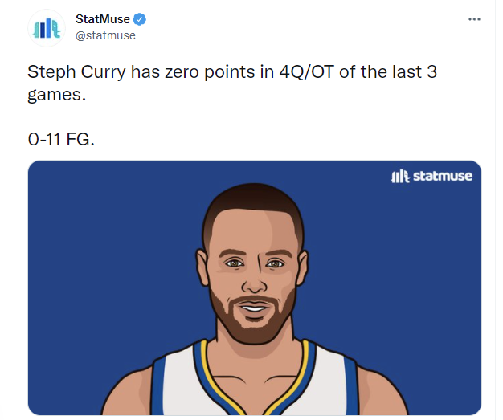The width and height of the screenshot is (503, 420).
Task: Click Curry's face in the illustration
Action: click(254, 273)
